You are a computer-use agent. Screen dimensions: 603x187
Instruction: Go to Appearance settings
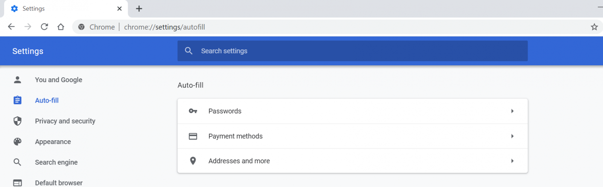(x=53, y=142)
